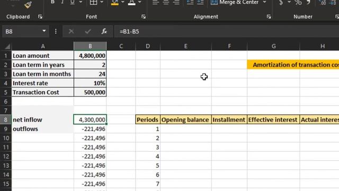
Task: Select the period 5 cell
Action: (148, 166)
